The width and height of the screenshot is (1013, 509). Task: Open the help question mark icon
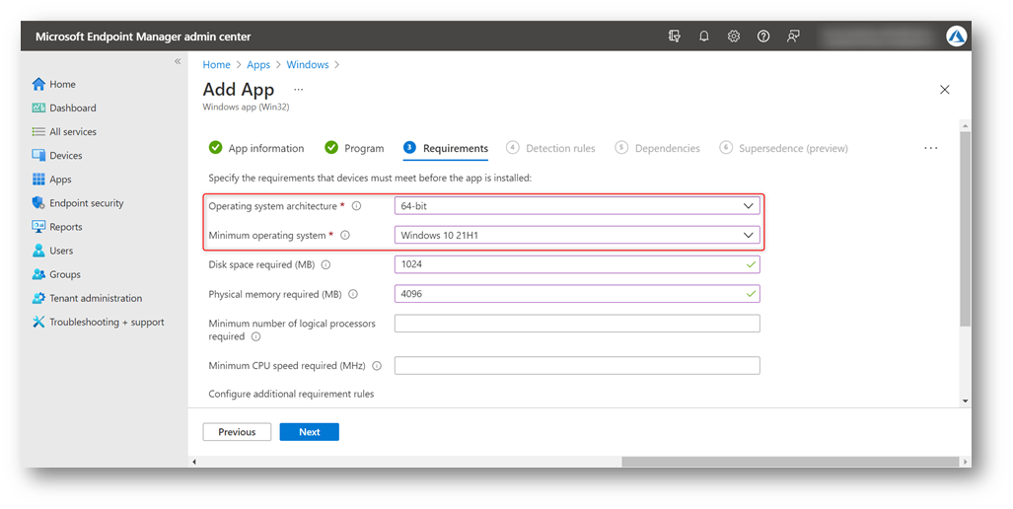pos(763,36)
